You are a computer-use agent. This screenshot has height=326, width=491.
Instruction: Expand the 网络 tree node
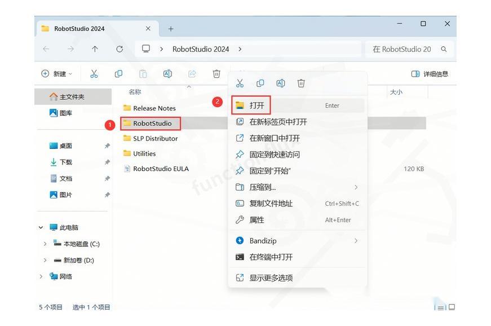[41, 276]
